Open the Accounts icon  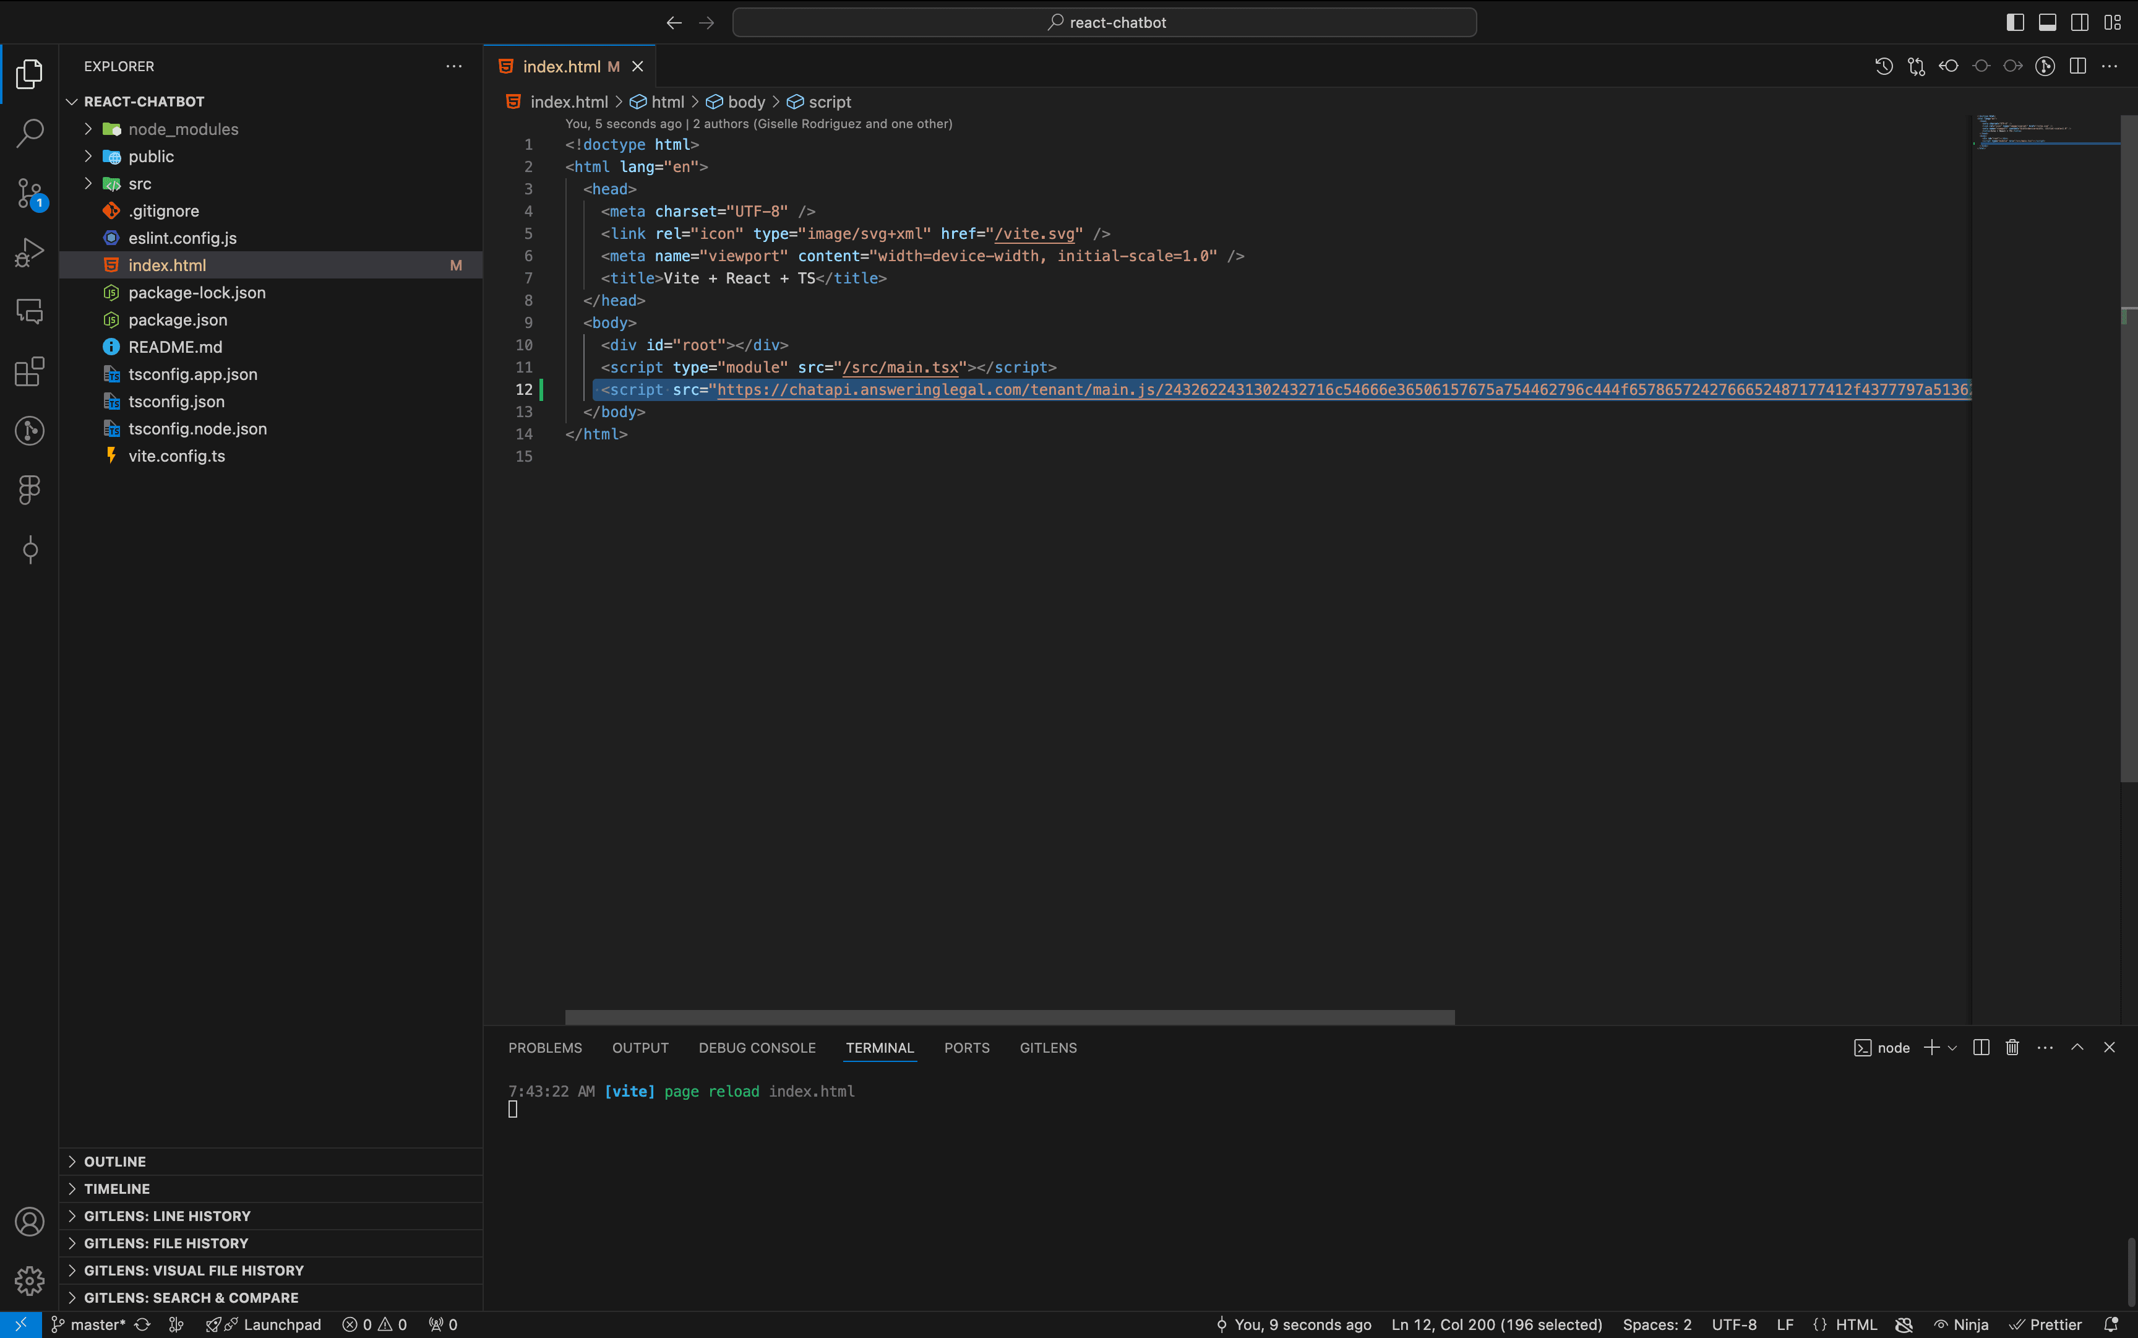29,1221
